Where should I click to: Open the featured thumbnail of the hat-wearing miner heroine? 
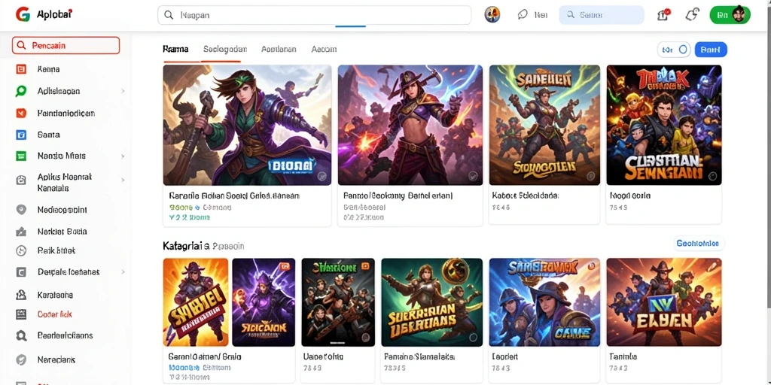pyautogui.click(x=410, y=125)
